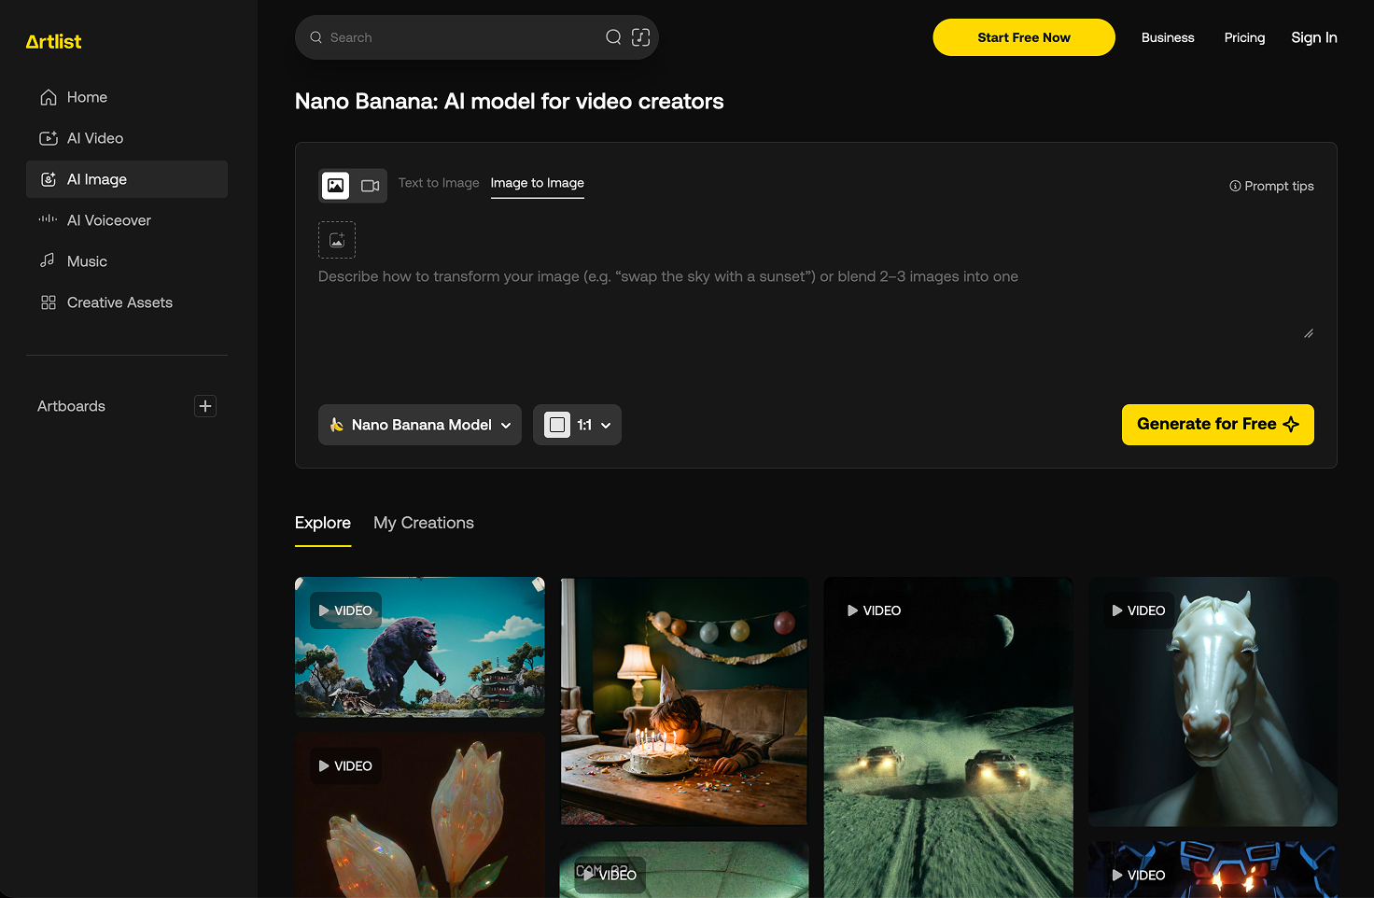Open Prompt tips link
This screenshot has height=898, width=1374.
click(x=1271, y=186)
